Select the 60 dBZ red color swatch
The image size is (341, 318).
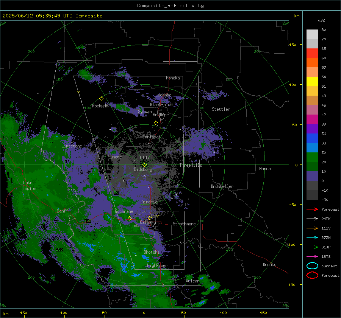pos(312,53)
